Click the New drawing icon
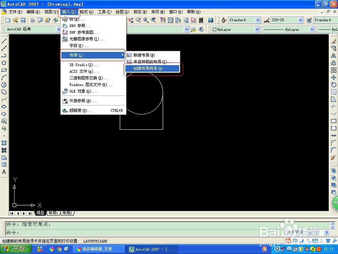338x254 pixels. click(8, 20)
